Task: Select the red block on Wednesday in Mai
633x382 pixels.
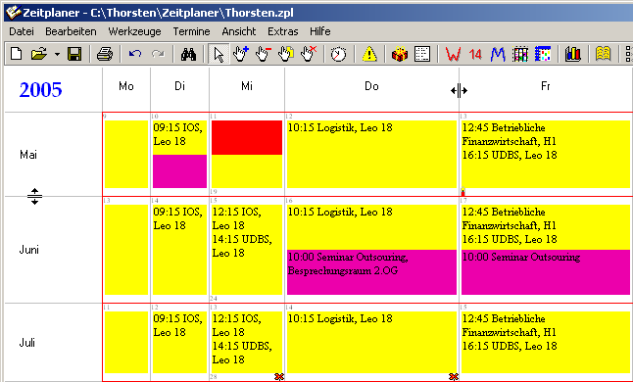Action: (247, 137)
